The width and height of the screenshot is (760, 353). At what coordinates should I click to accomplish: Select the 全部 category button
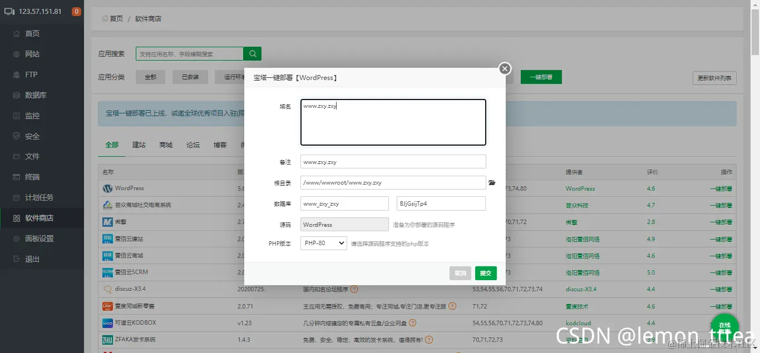tap(150, 77)
